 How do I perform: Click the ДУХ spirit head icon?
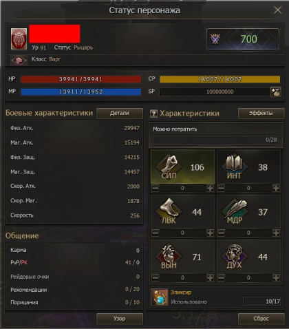[x=235, y=256]
